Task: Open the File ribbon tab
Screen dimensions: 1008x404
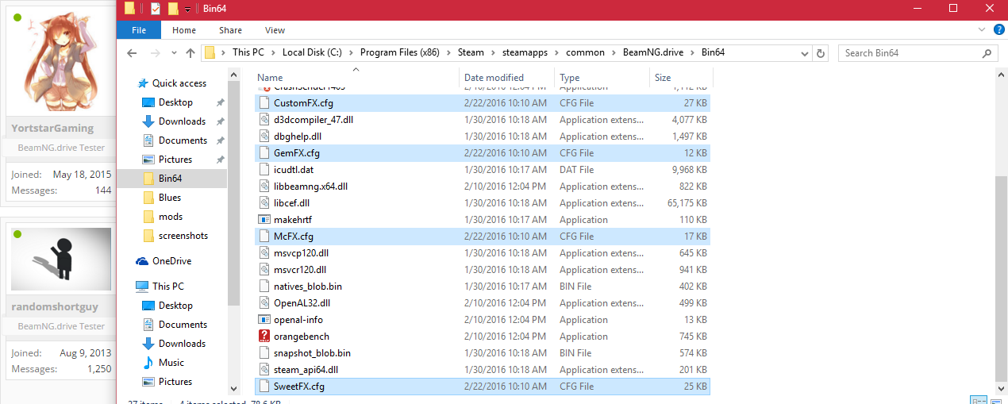Action: 139,30
